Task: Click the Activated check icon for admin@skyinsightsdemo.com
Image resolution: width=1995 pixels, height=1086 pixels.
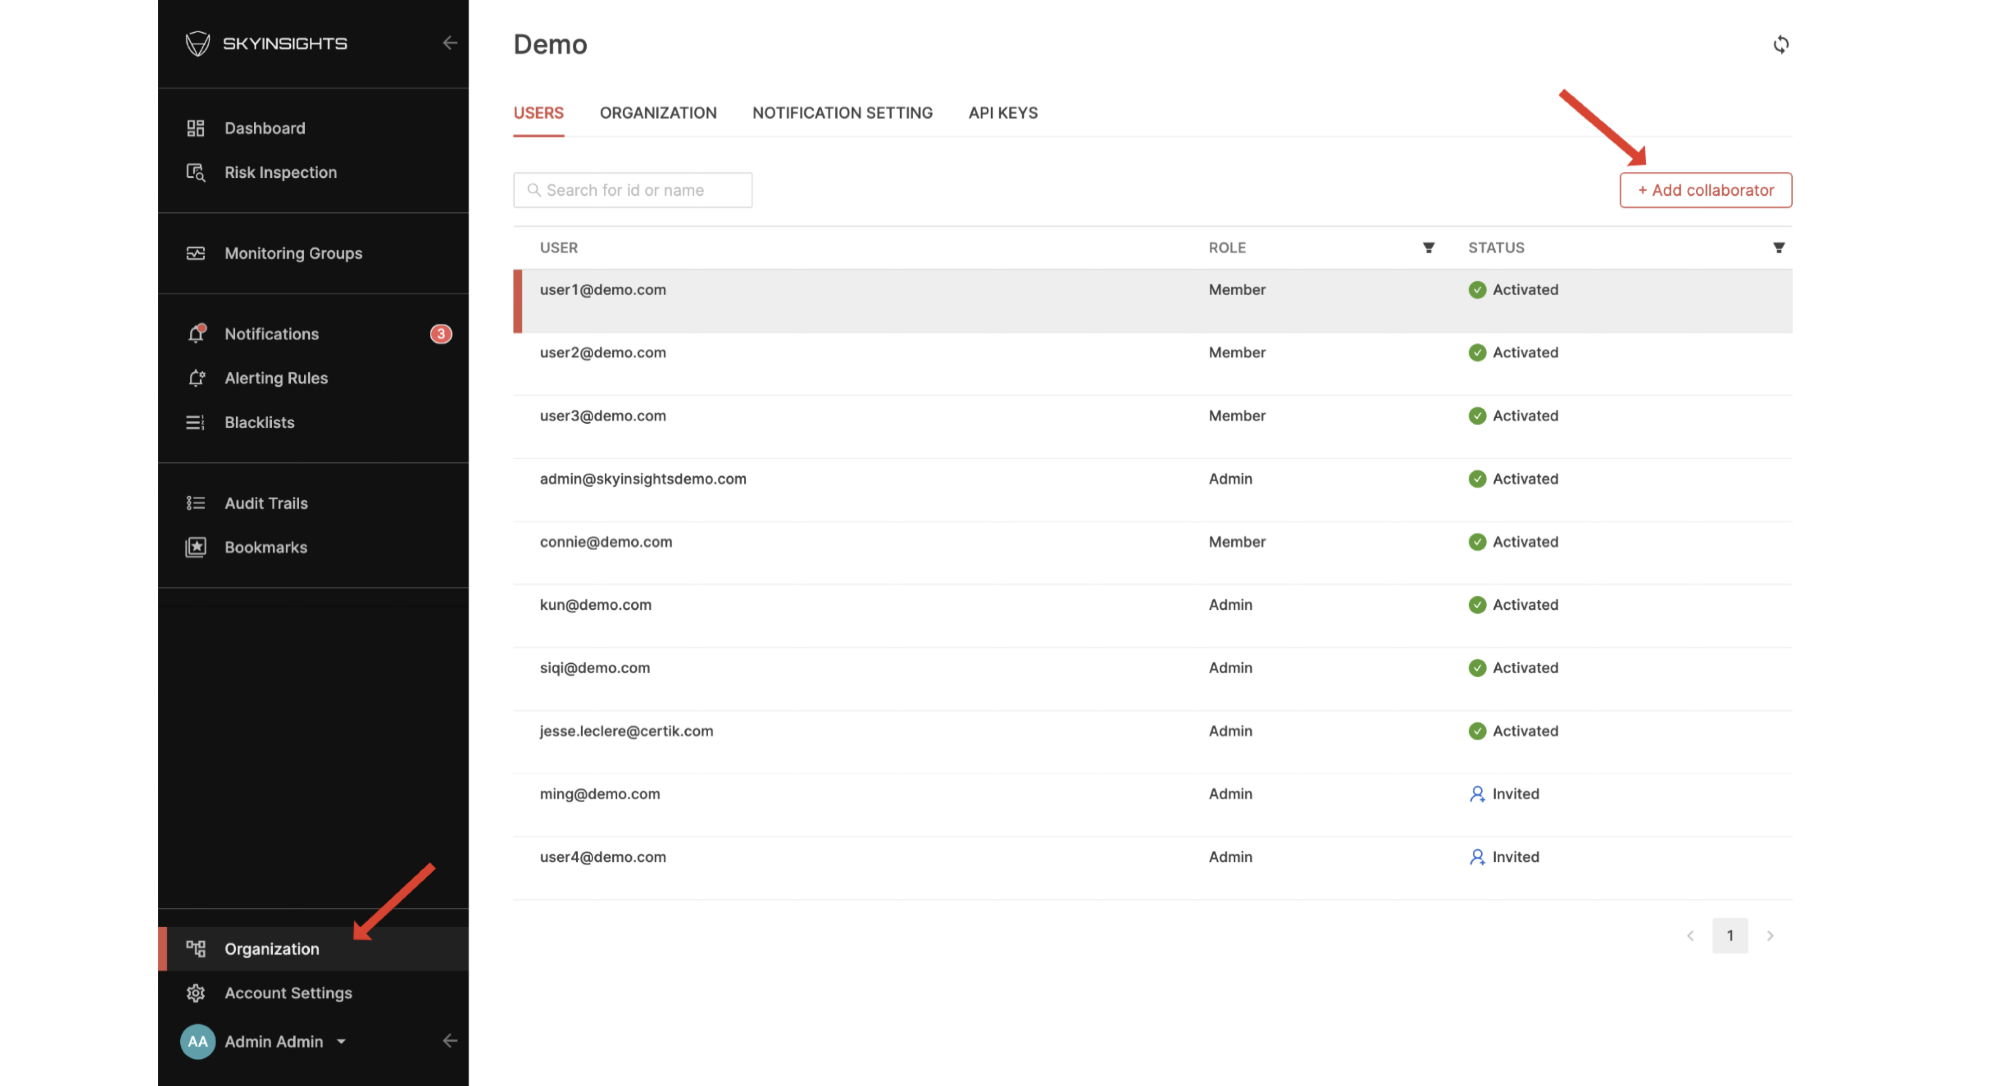Action: click(x=1477, y=479)
